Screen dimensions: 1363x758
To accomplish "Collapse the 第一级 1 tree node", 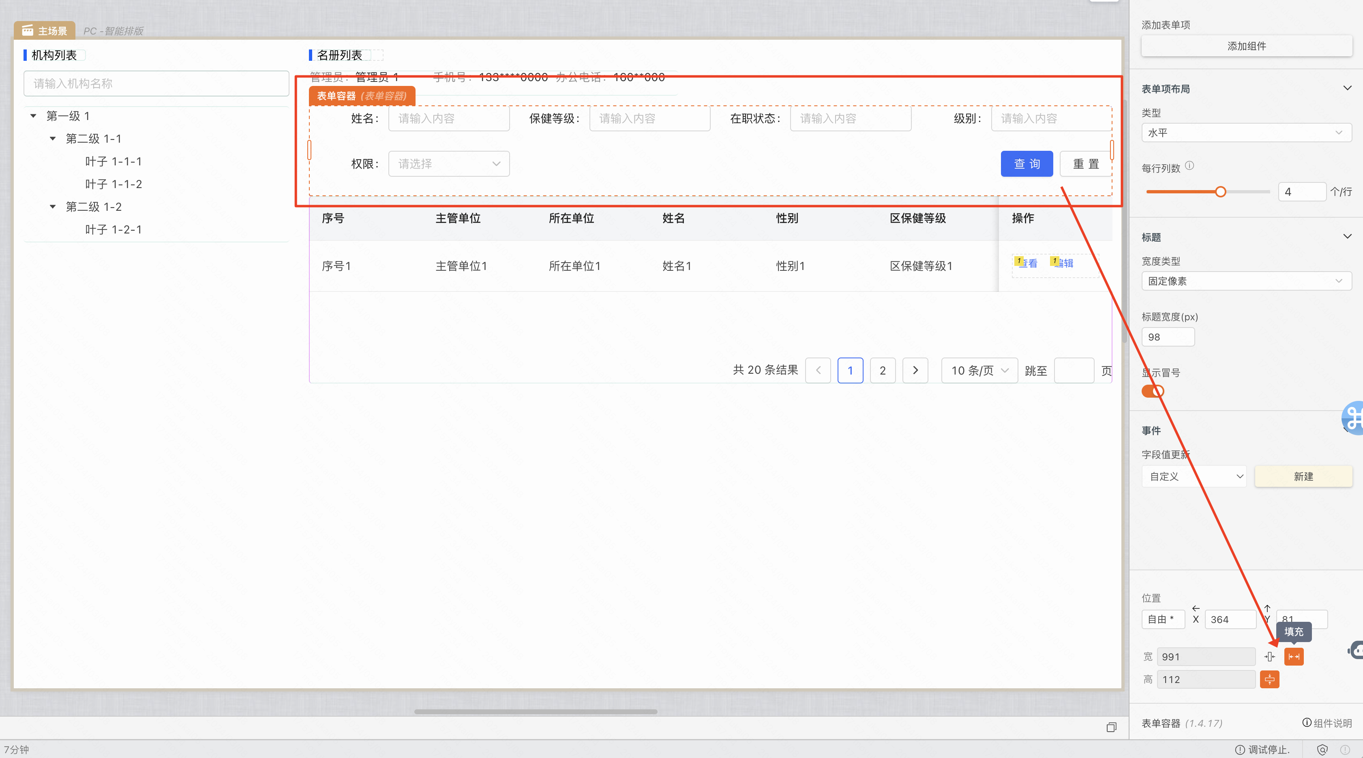I will (33, 115).
